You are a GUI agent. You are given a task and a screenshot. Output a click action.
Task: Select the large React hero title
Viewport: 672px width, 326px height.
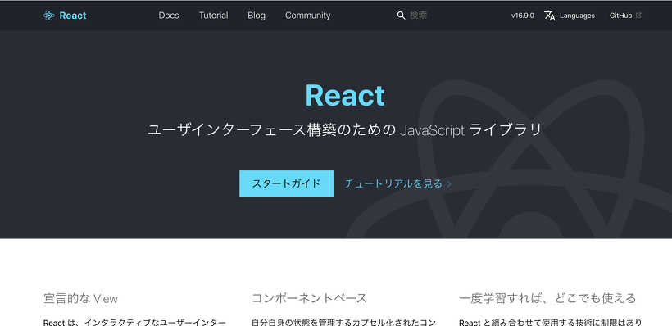(344, 96)
